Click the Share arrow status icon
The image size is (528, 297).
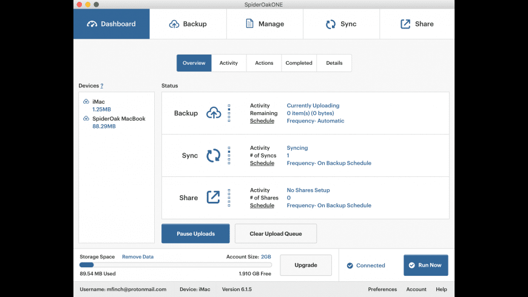point(213,197)
